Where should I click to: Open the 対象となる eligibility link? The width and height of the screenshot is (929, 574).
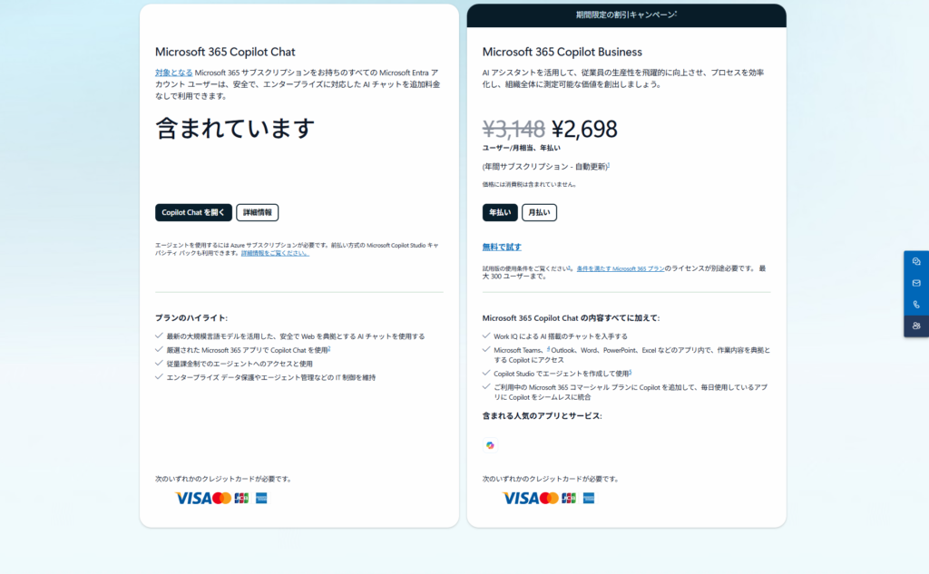point(173,73)
